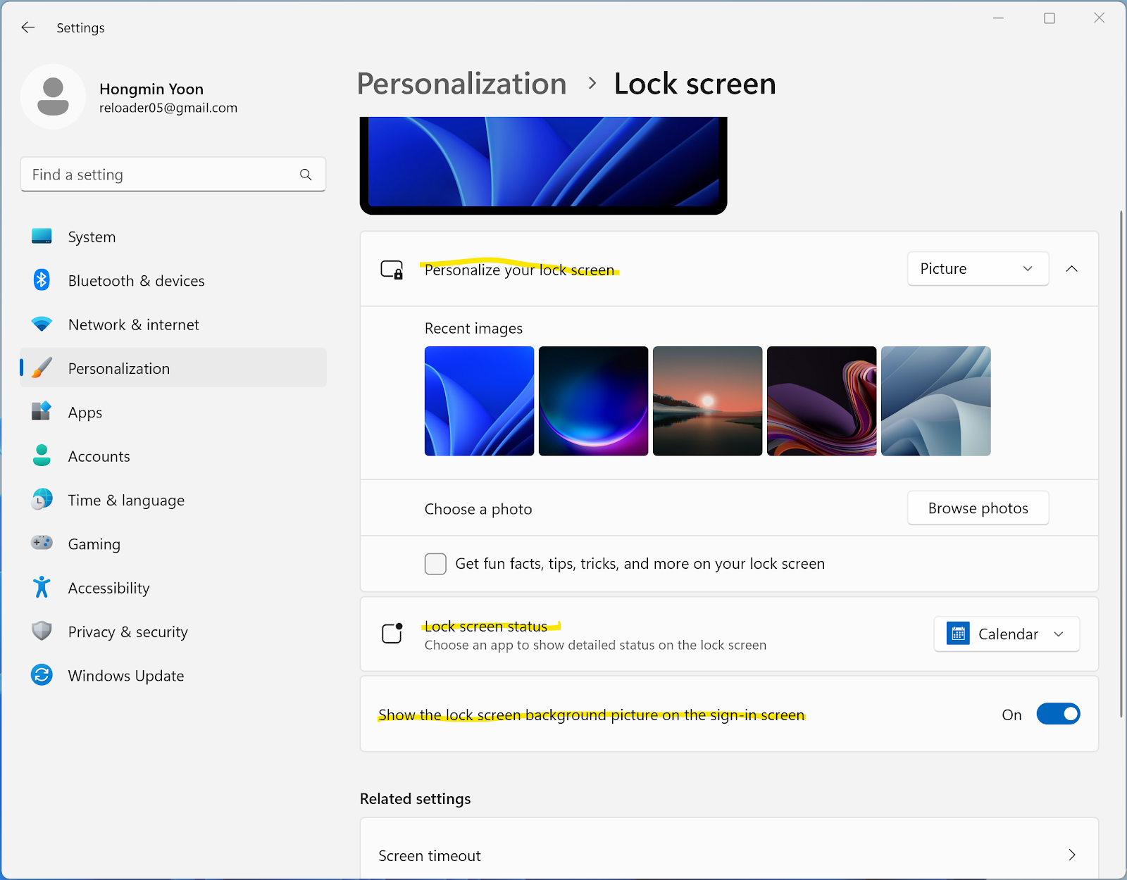
Task: Click the 'Choose a photo' label
Action: 478,509
